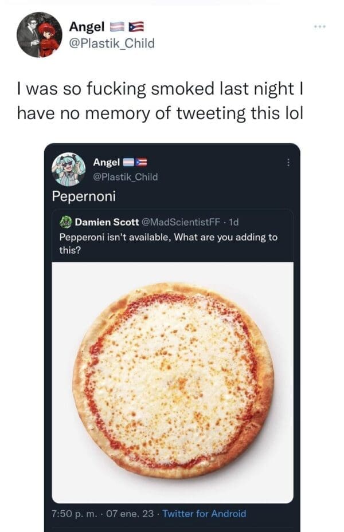Click the Angel name inside embedded tweet

click(106, 163)
